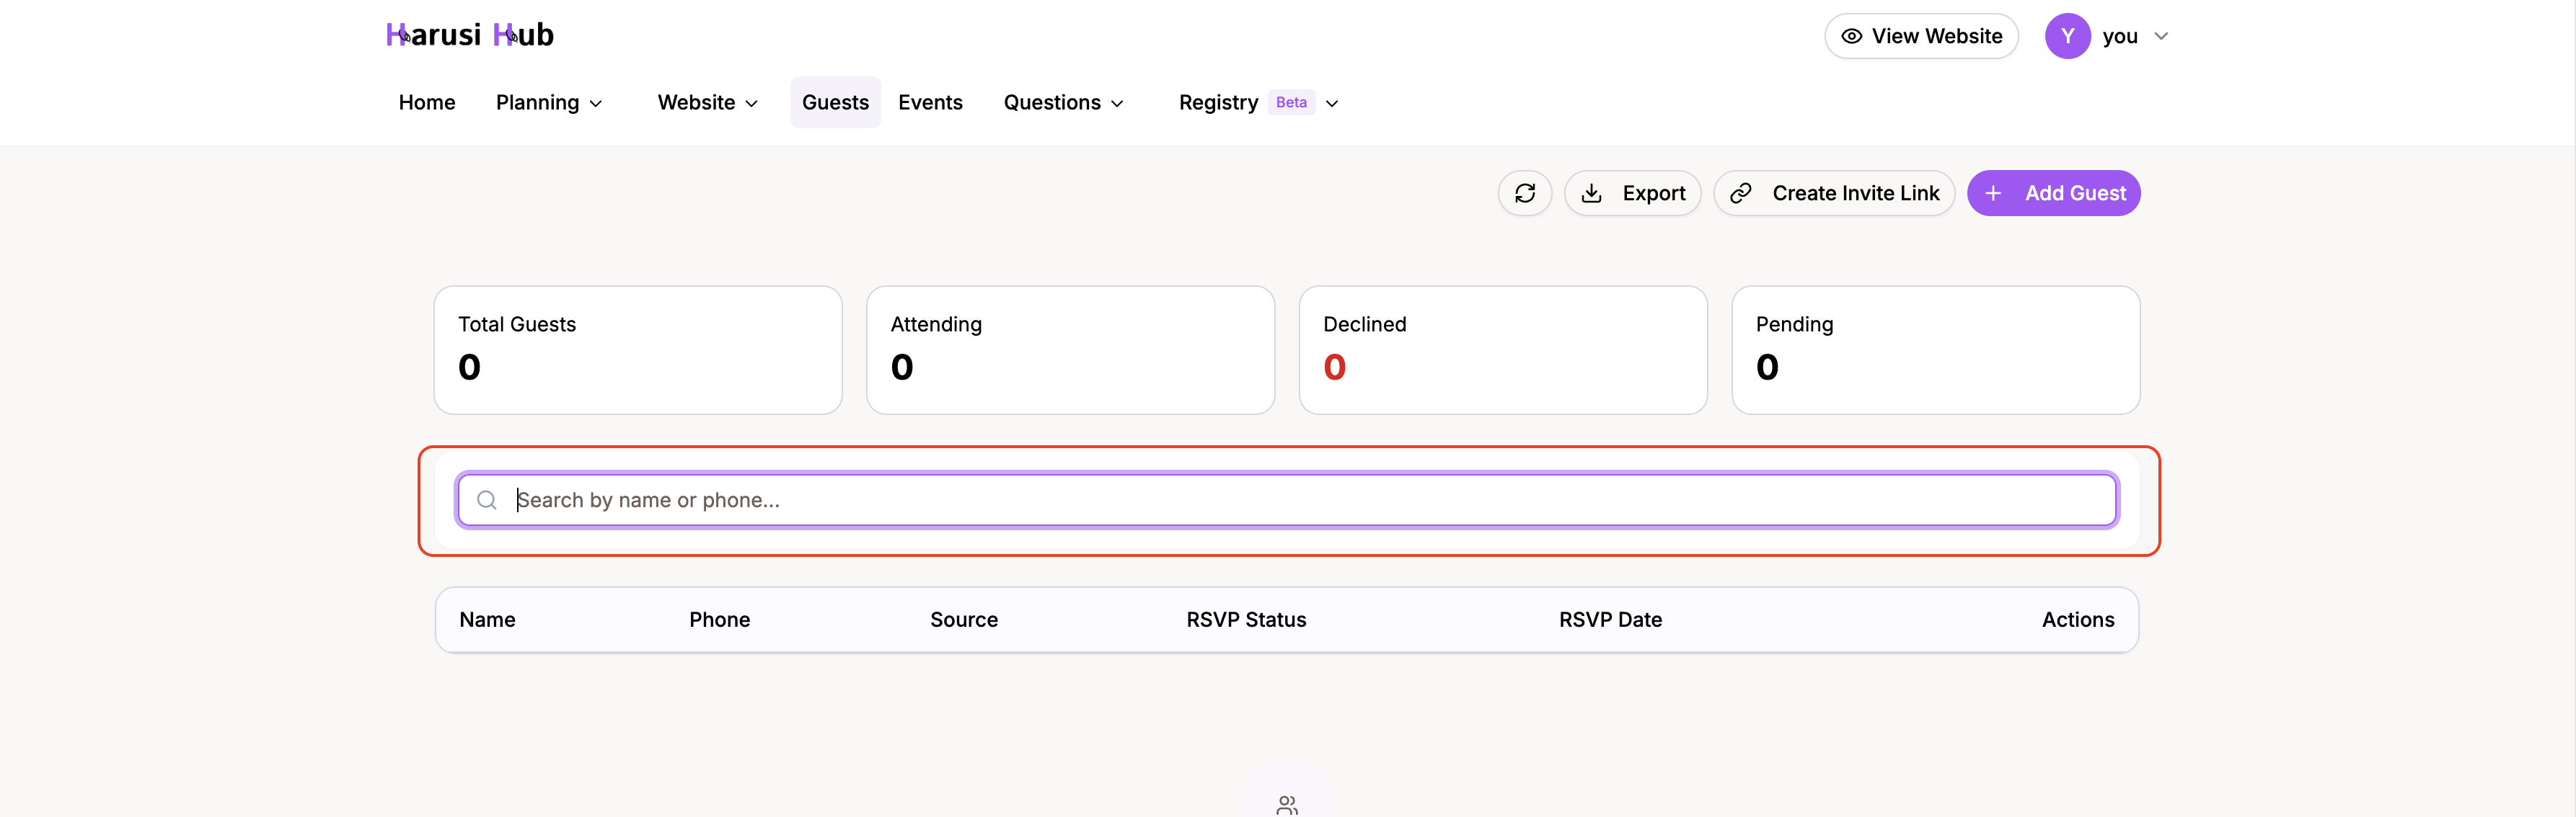Click the Export button
This screenshot has width=2576, height=817.
pos(1633,193)
